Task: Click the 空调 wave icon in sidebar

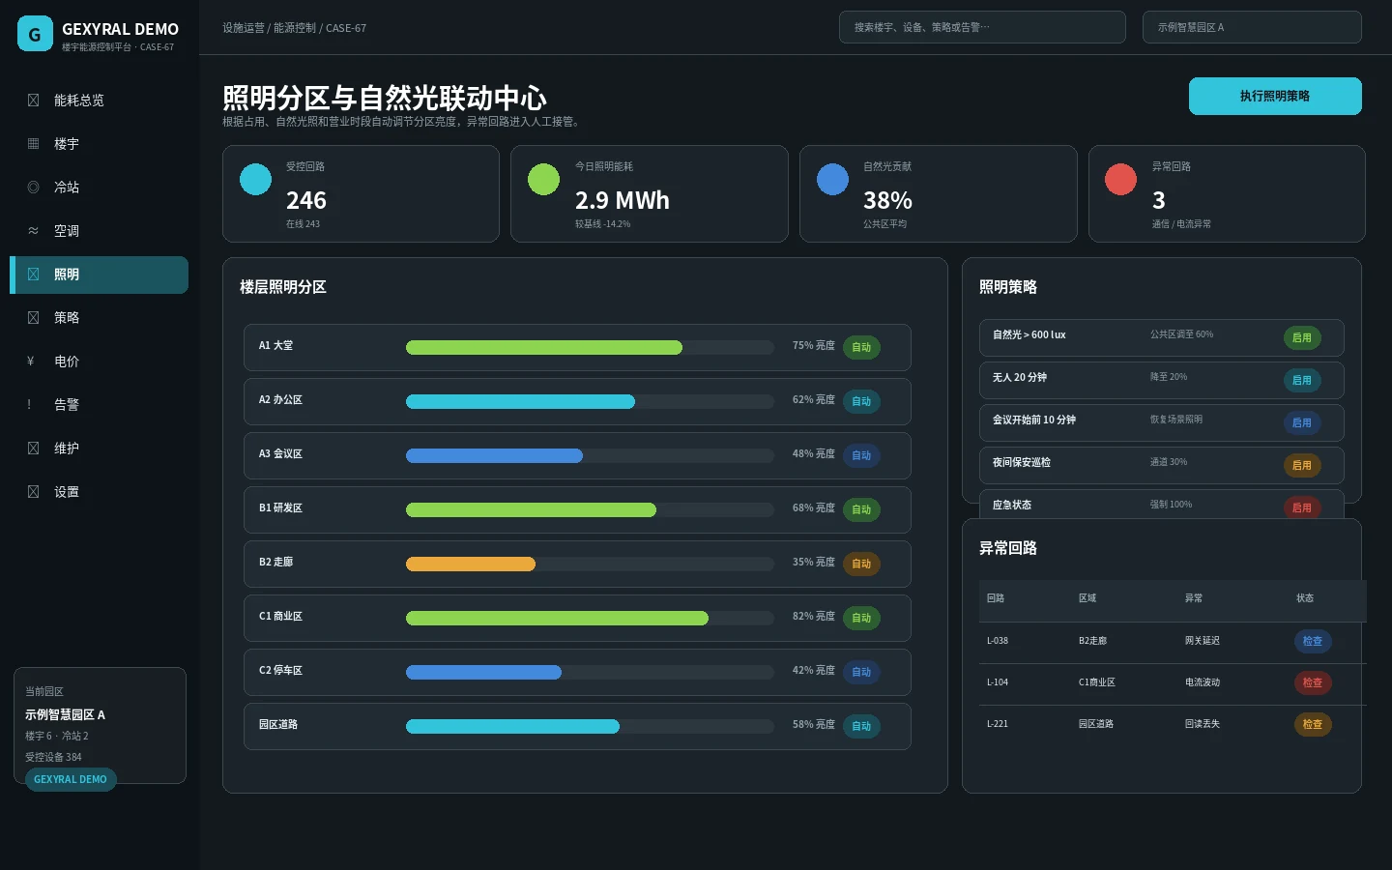Action: pyautogui.click(x=33, y=231)
